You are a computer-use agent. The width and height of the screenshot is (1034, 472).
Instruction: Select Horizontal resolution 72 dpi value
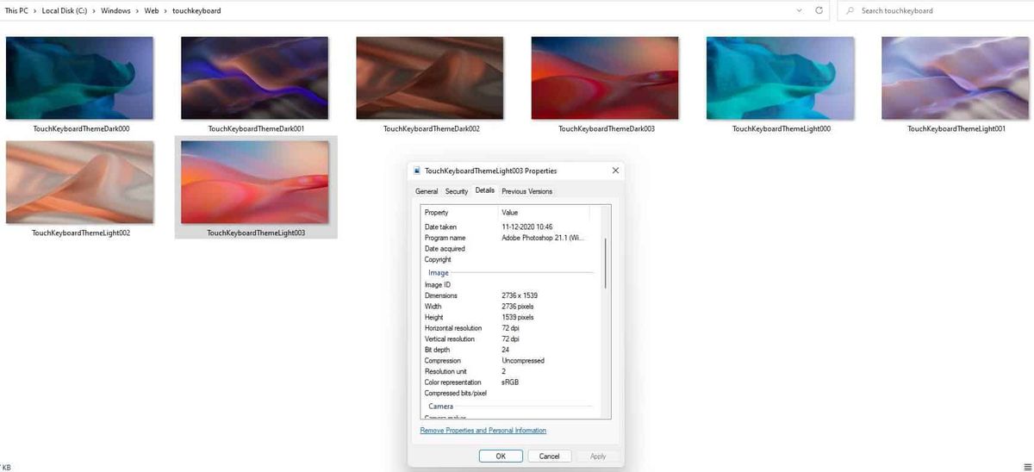(510, 328)
